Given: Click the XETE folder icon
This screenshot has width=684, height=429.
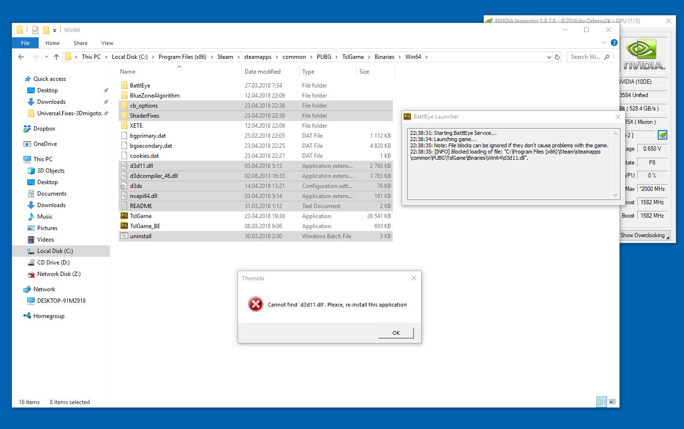Looking at the screenshot, I should [124, 126].
